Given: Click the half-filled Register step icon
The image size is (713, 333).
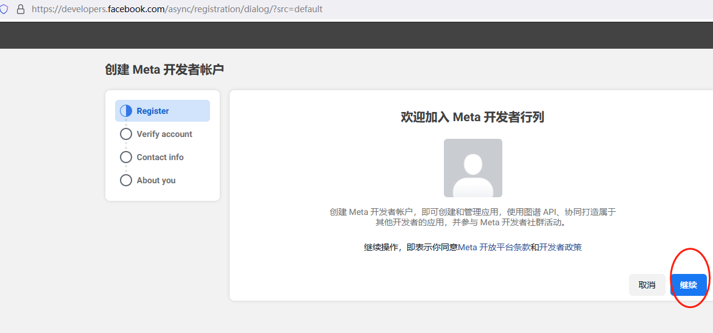Looking at the screenshot, I should (x=126, y=111).
